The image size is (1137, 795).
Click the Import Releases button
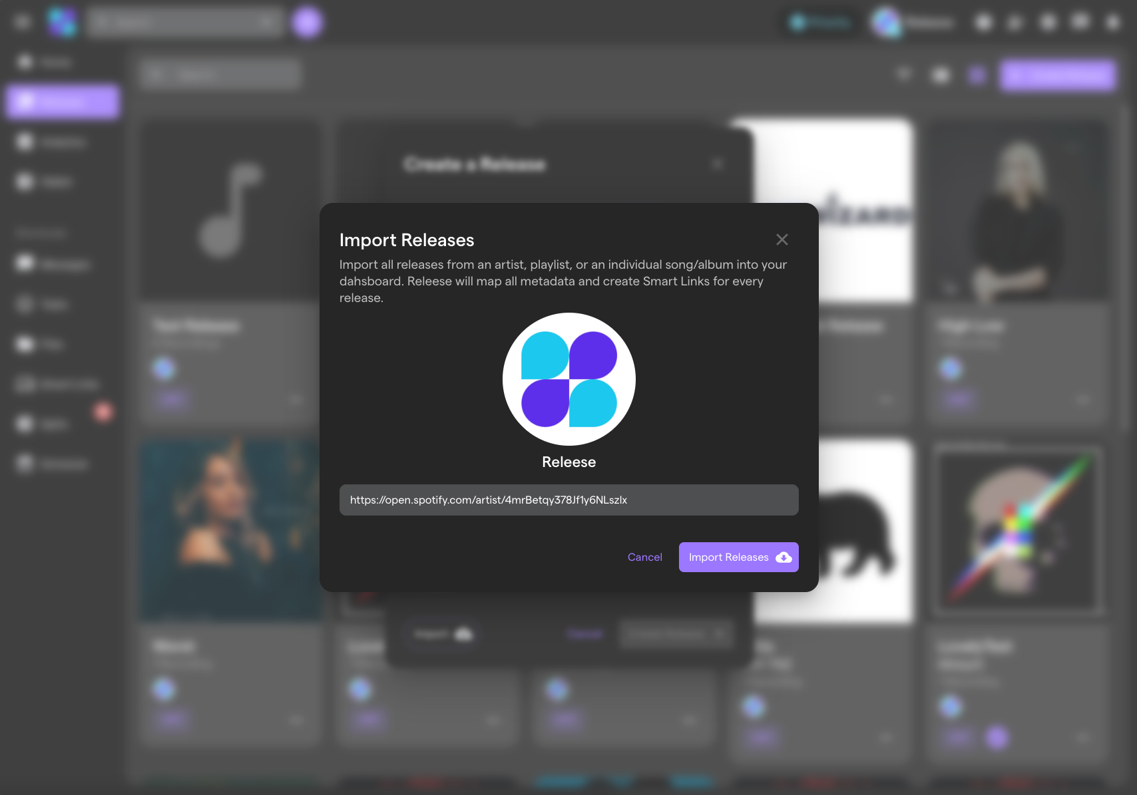[x=738, y=557]
